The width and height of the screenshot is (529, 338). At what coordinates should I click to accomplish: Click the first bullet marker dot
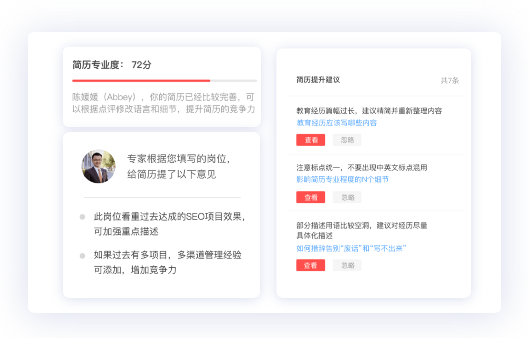83,216
